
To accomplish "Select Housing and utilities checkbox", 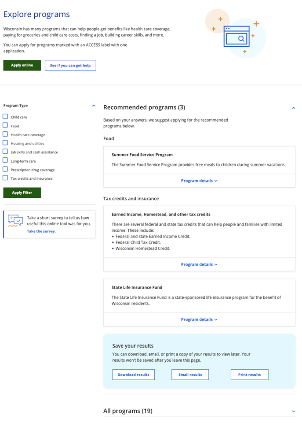I will [x=5, y=143].
